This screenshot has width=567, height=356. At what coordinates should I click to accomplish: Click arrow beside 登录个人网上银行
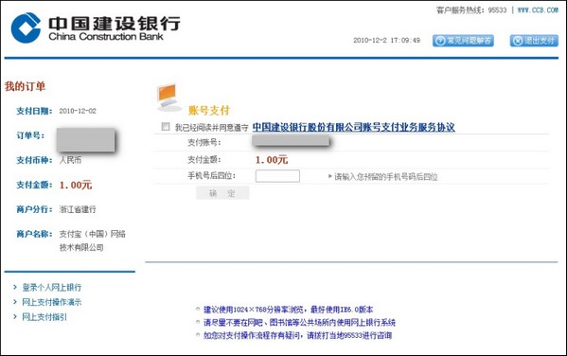[15, 287]
